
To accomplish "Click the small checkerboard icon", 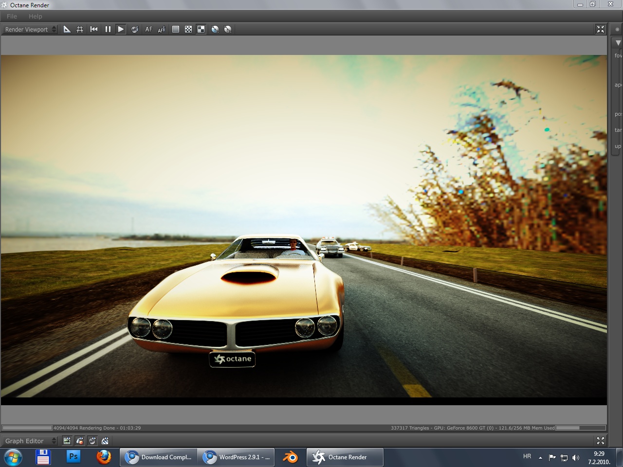I will [188, 29].
